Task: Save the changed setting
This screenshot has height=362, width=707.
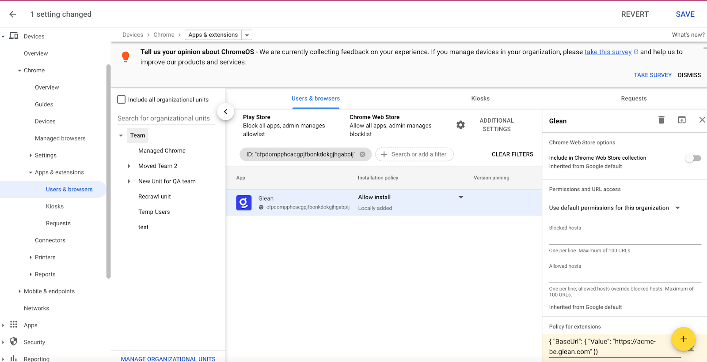Action: 685,14
